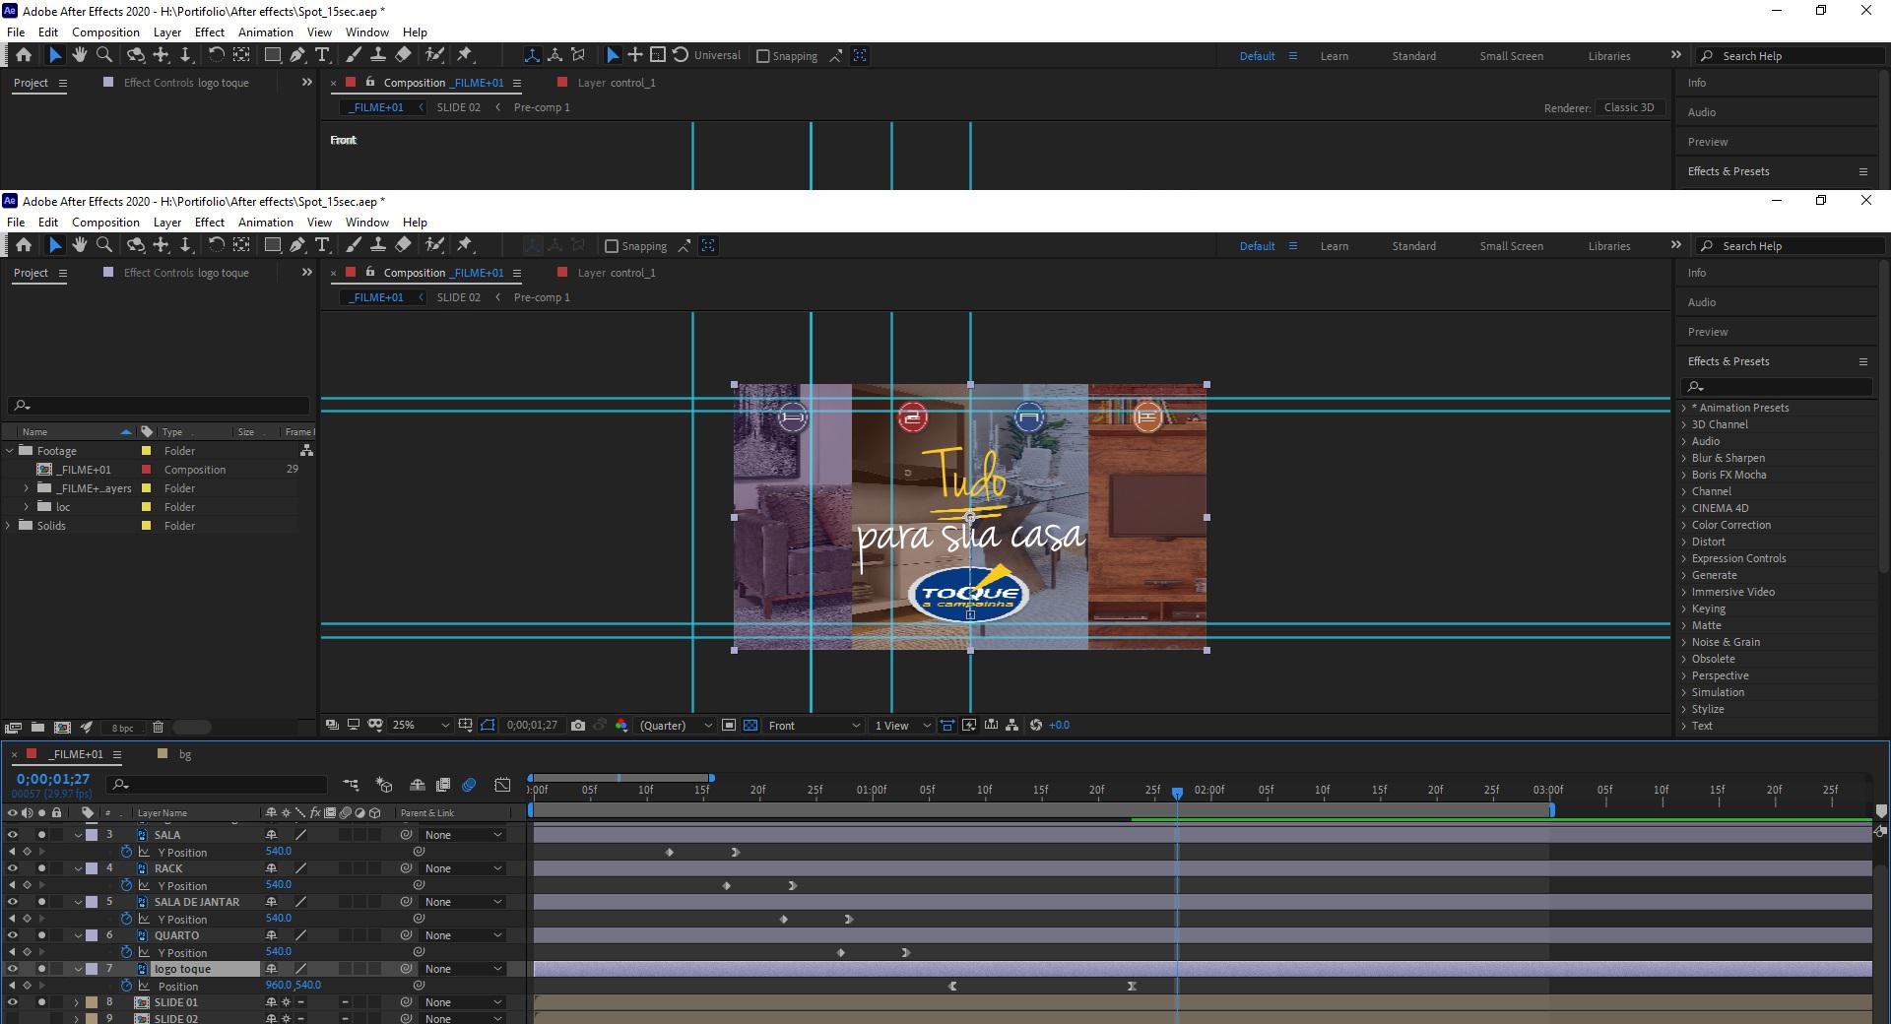The height and width of the screenshot is (1024, 1891).
Task: Select the Rotation tool in front window toolbar
Action: click(x=216, y=245)
